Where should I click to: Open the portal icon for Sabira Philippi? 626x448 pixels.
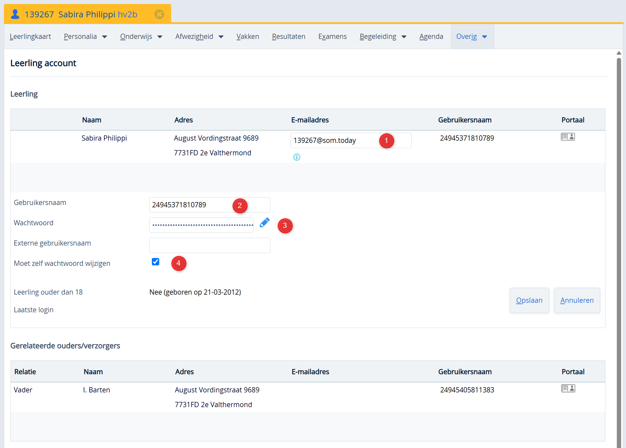point(568,137)
